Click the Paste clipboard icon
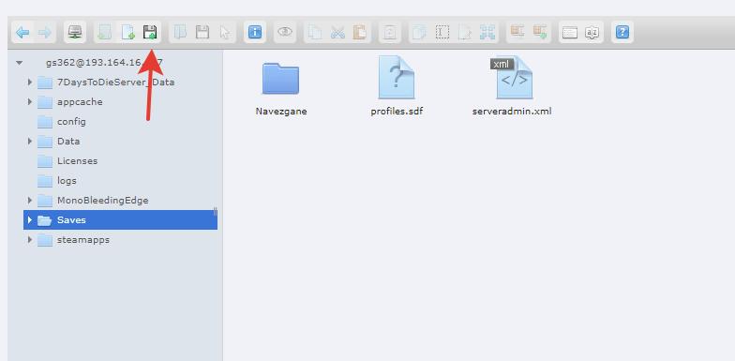The height and width of the screenshot is (361, 735). click(x=360, y=32)
